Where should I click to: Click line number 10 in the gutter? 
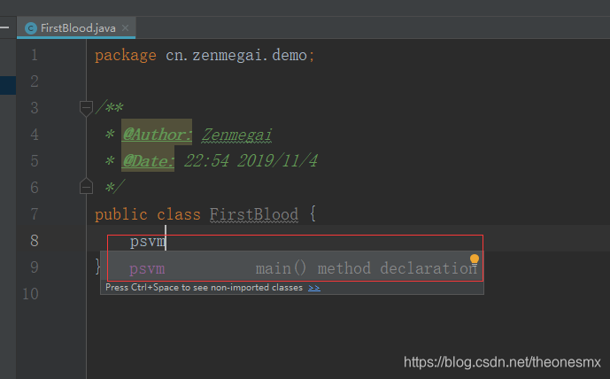click(x=31, y=294)
